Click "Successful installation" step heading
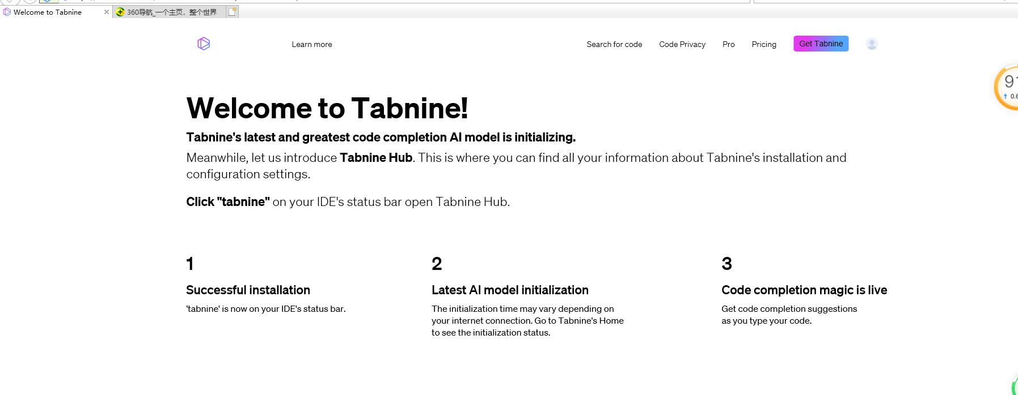The image size is (1018, 395). (x=248, y=290)
